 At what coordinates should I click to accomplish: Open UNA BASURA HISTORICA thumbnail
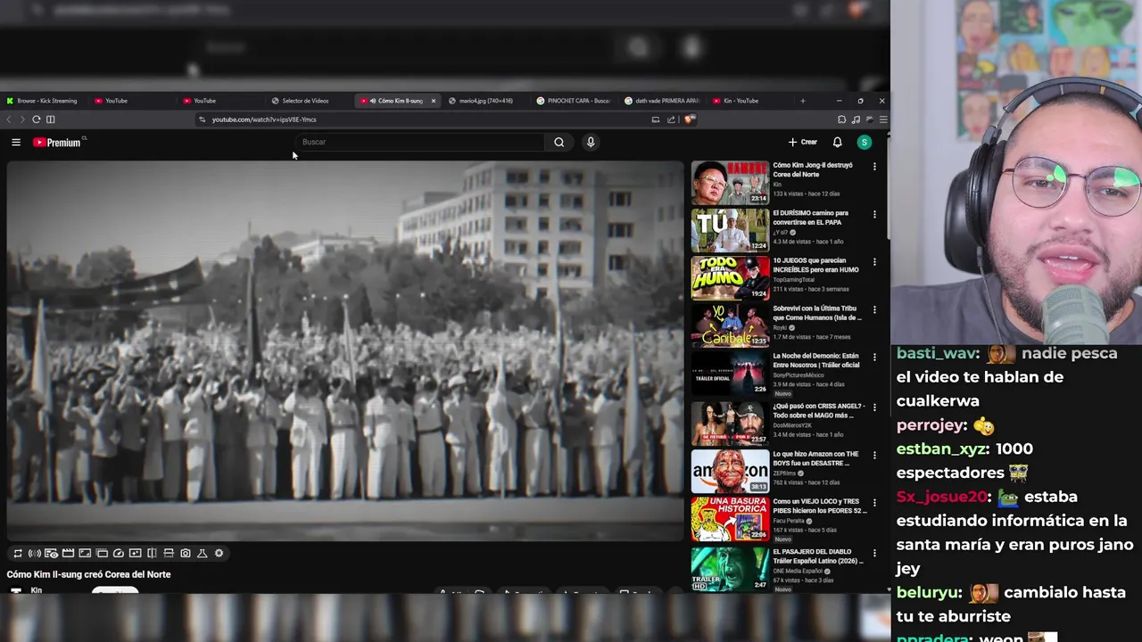[x=730, y=519]
